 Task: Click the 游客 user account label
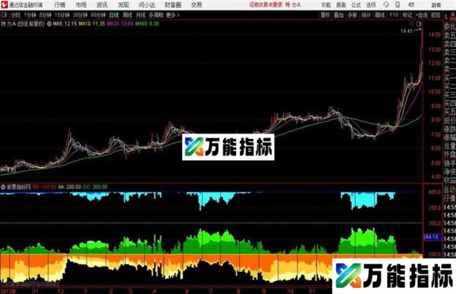tap(436, 5)
